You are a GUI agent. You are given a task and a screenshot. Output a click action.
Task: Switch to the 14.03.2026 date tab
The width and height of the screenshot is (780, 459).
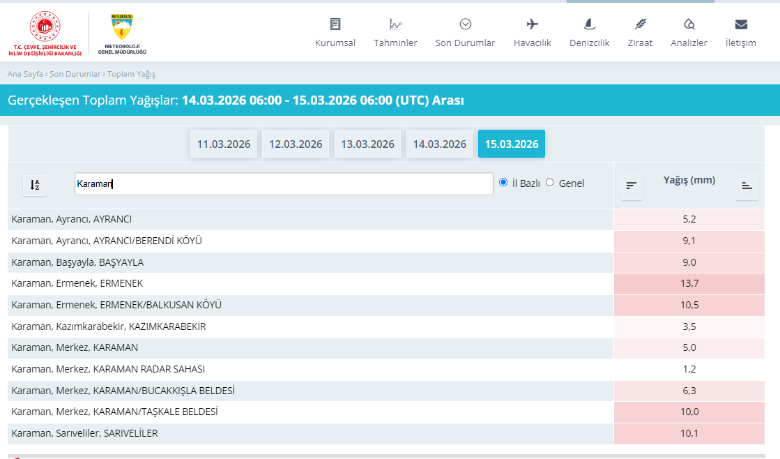pyautogui.click(x=439, y=144)
